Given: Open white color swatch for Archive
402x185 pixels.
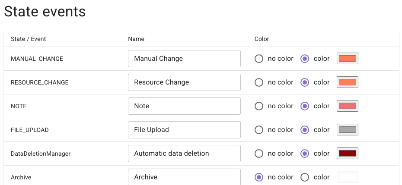Looking at the screenshot, I should coord(348,177).
